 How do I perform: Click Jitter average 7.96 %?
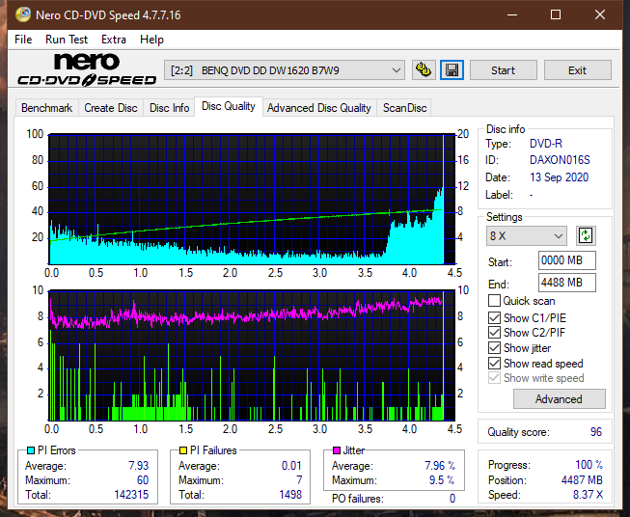pyautogui.click(x=440, y=465)
